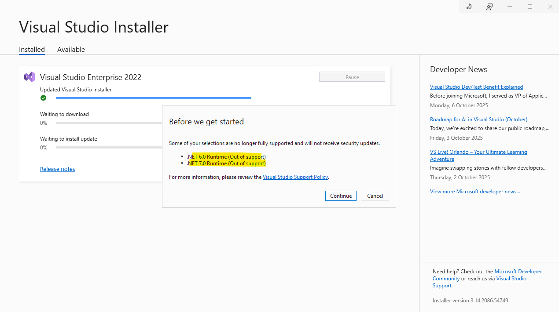Maximize the installer window
Screen dimensions: 559x312
pyautogui.click(x=530, y=7)
